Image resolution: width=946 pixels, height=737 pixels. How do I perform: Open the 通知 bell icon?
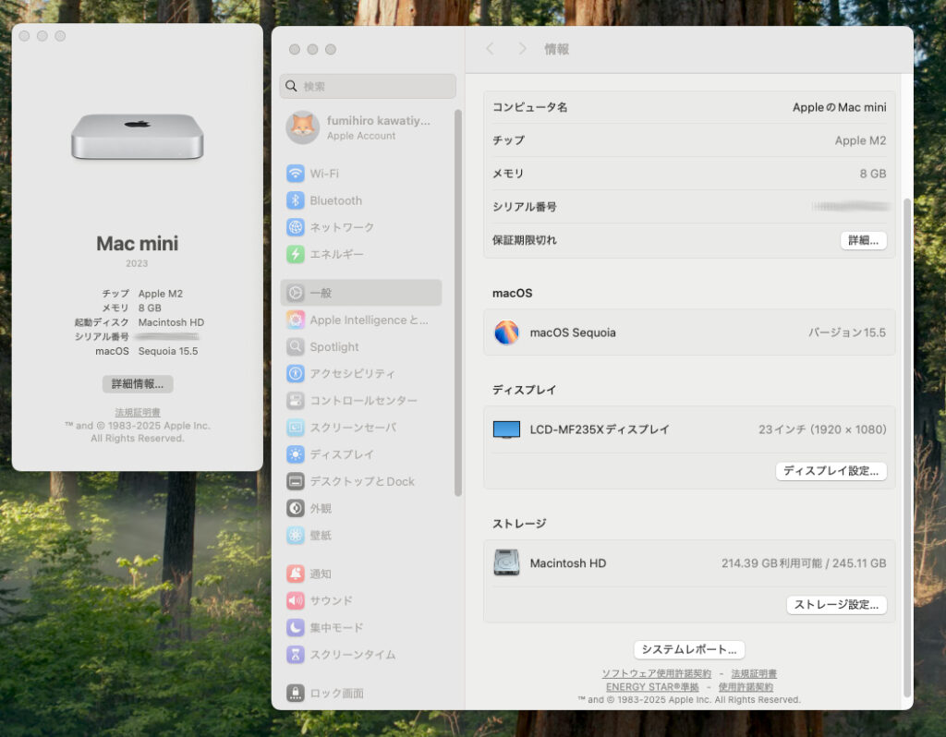tap(295, 574)
